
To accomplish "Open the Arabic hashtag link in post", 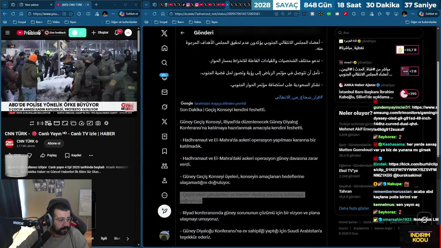I will click(x=299, y=97).
